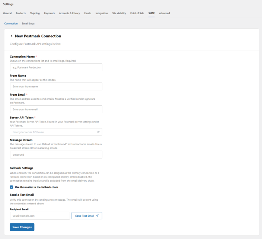Open the Products settings tab
The width and height of the screenshot is (262, 239).
pos(21,13)
